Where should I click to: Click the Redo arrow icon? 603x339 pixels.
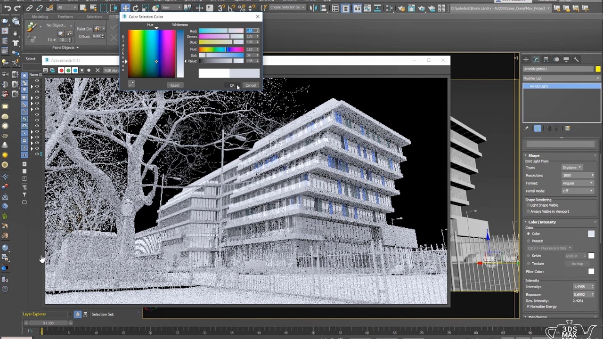click(18, 8)
